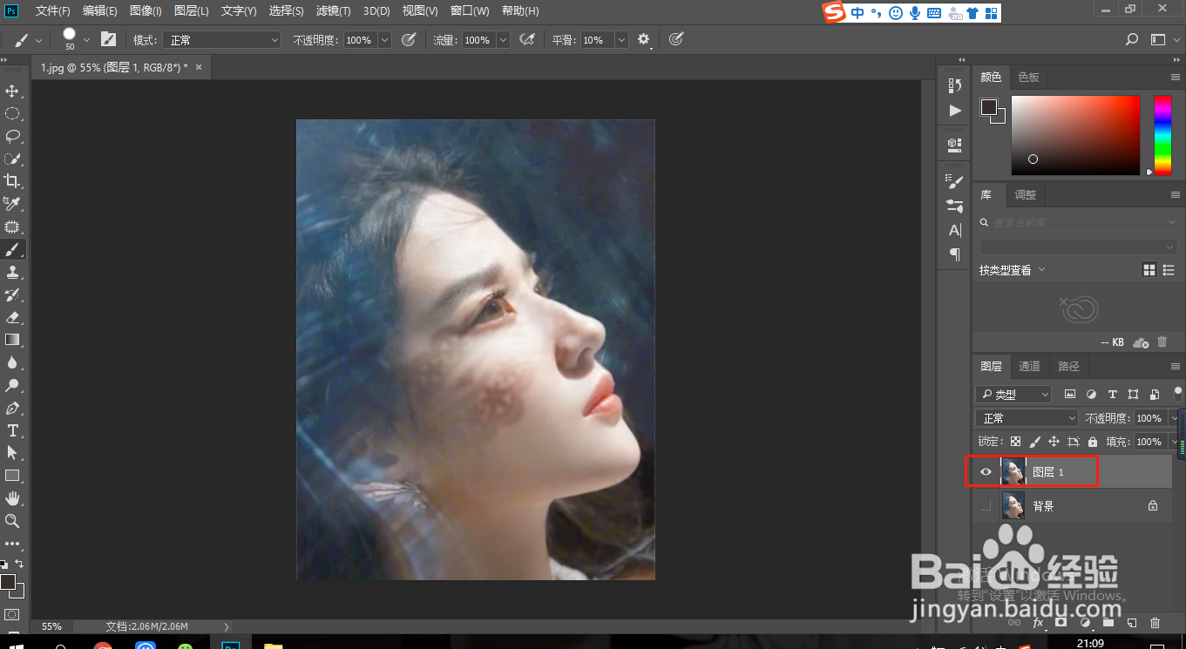Click the hue slider strip
The image size is (1186, 649).
tap(1162, 135)
